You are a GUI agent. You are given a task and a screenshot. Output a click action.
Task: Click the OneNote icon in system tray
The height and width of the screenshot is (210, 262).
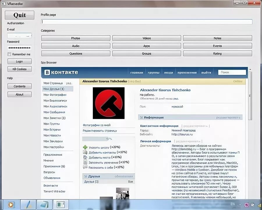(246, 205)
